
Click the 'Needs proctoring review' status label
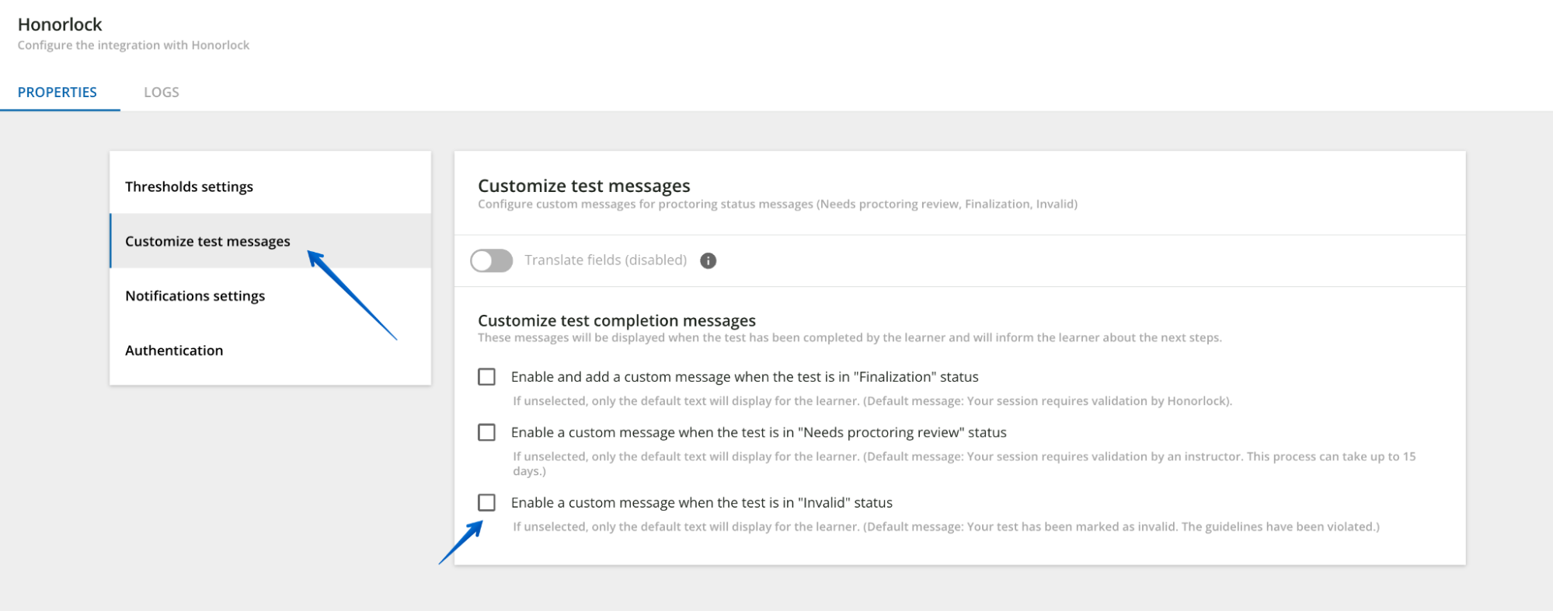pos(759,432)
